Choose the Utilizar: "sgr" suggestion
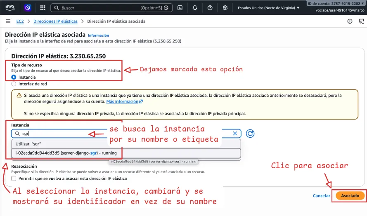The width and height of the screenshot is (367, 216). (x=126, y=144)
